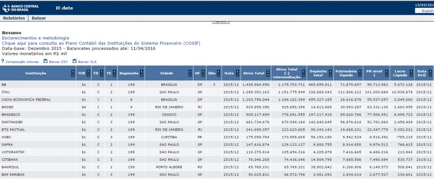Sort table by Instituição column icon
The height and width of the screenshot is (179, 434).
72,73
